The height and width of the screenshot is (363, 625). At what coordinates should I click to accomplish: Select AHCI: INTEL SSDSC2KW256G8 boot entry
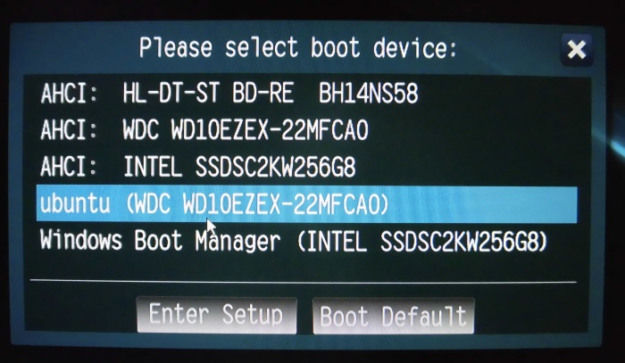[x=306, y=167]
